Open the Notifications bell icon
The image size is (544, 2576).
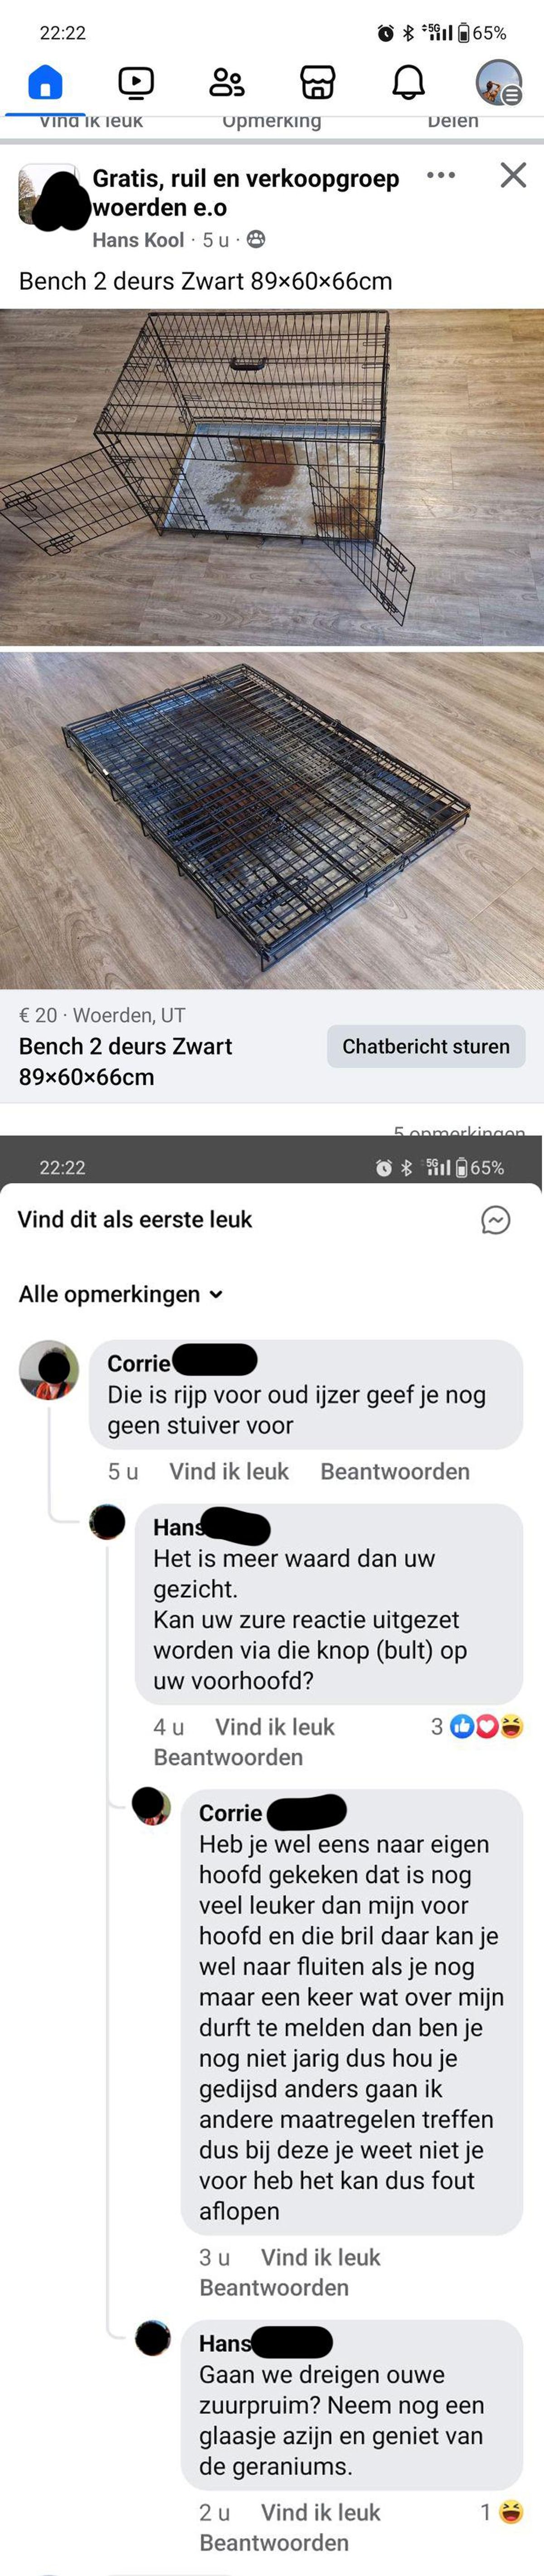click(x=408, y=82)
